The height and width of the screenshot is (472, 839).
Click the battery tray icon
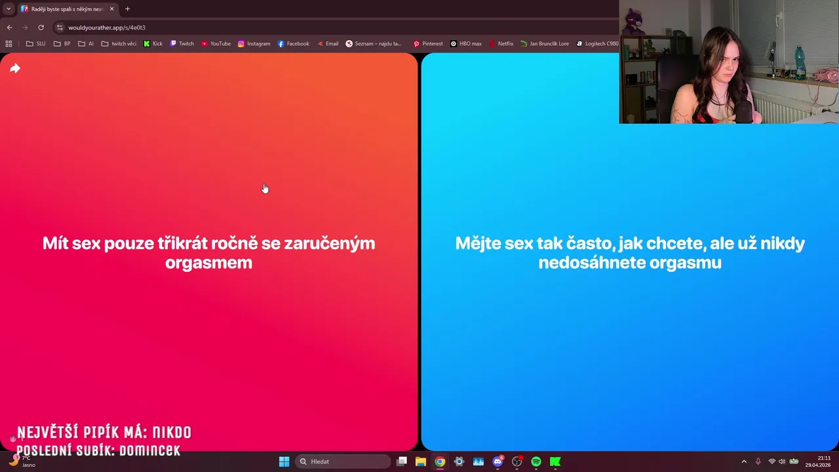pos(794,462)
